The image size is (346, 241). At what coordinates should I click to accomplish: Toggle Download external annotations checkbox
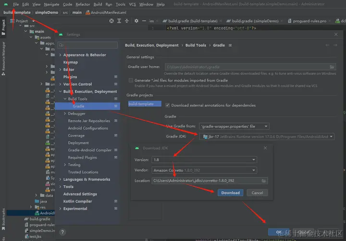(168, 105)
